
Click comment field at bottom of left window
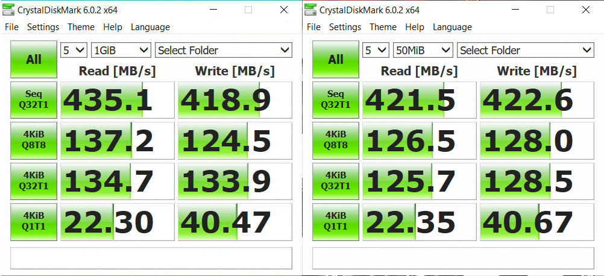(x=151, y=259)
